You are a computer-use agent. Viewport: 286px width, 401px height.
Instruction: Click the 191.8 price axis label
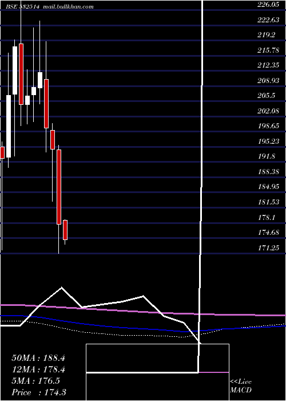(x=267, y=156)
